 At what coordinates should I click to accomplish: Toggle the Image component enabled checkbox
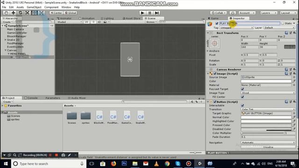215,74
